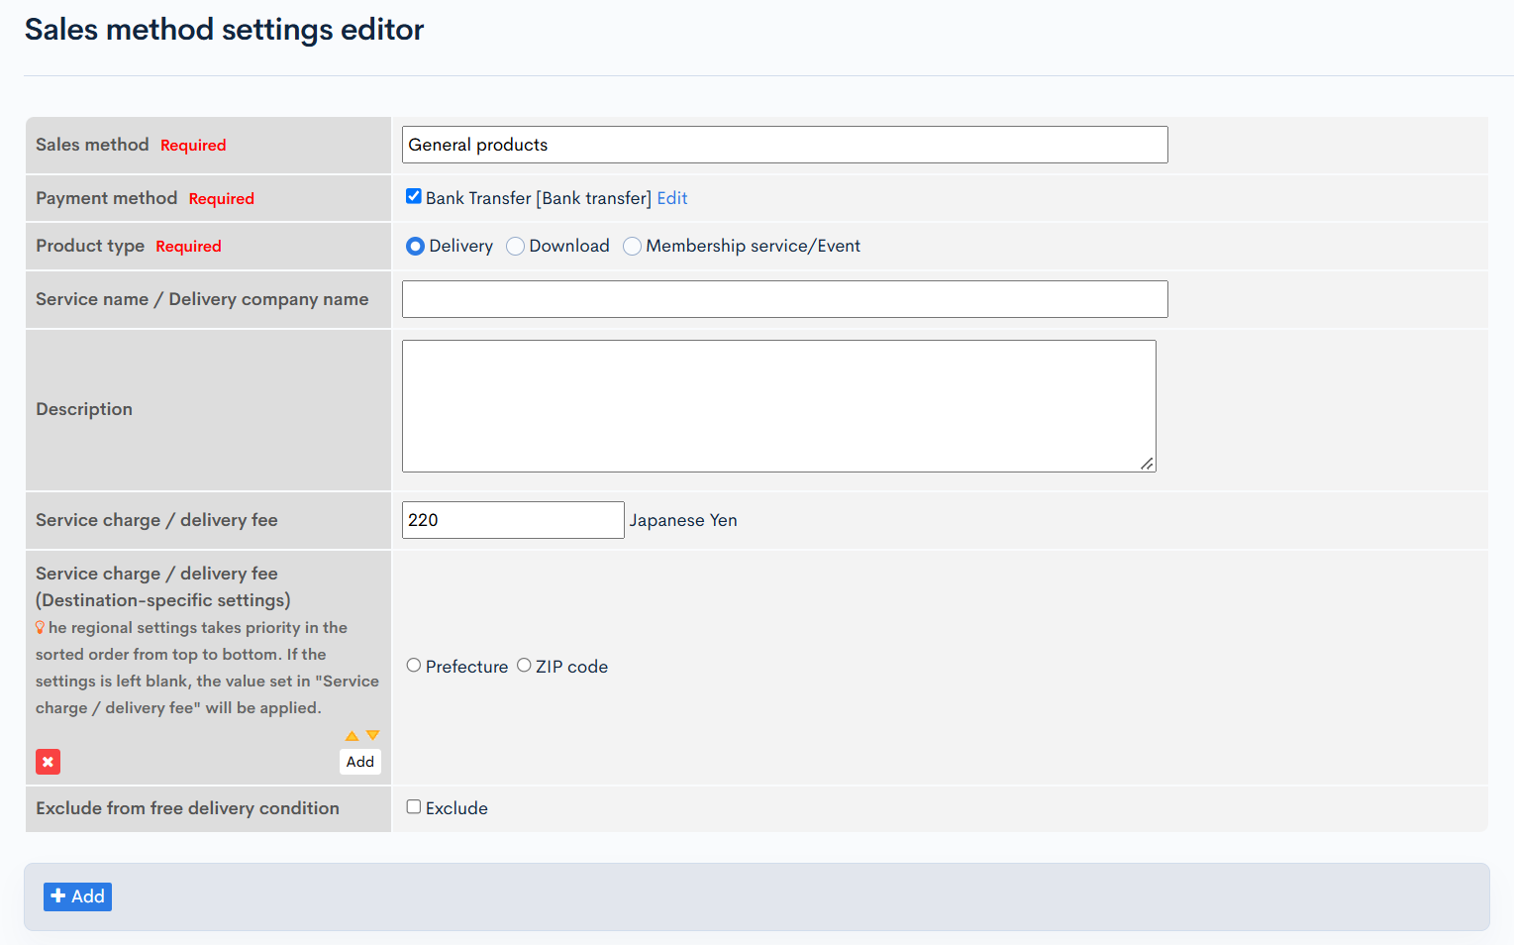The height and width of the screenshot is (945, 1514).
Task: Click inside the Description text area
Action: (779, 406)
